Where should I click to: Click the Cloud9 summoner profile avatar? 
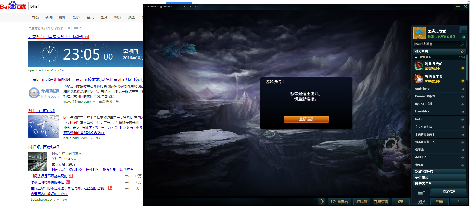pos(419,33)
